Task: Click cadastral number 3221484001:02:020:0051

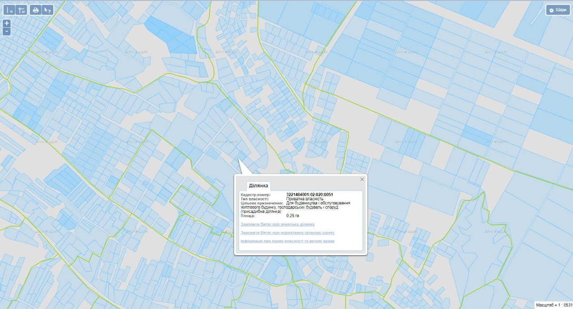Action: tap(309, 195)
